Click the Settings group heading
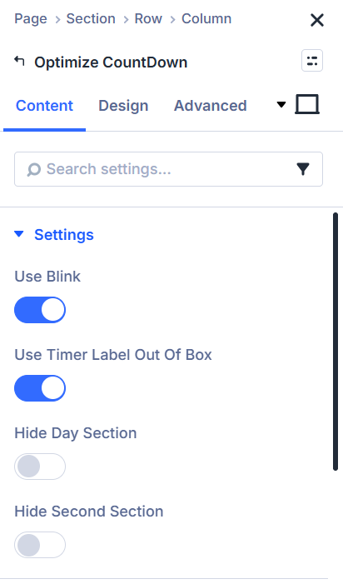This screenshot has width=343, height=584. click(x=64, y=235)
